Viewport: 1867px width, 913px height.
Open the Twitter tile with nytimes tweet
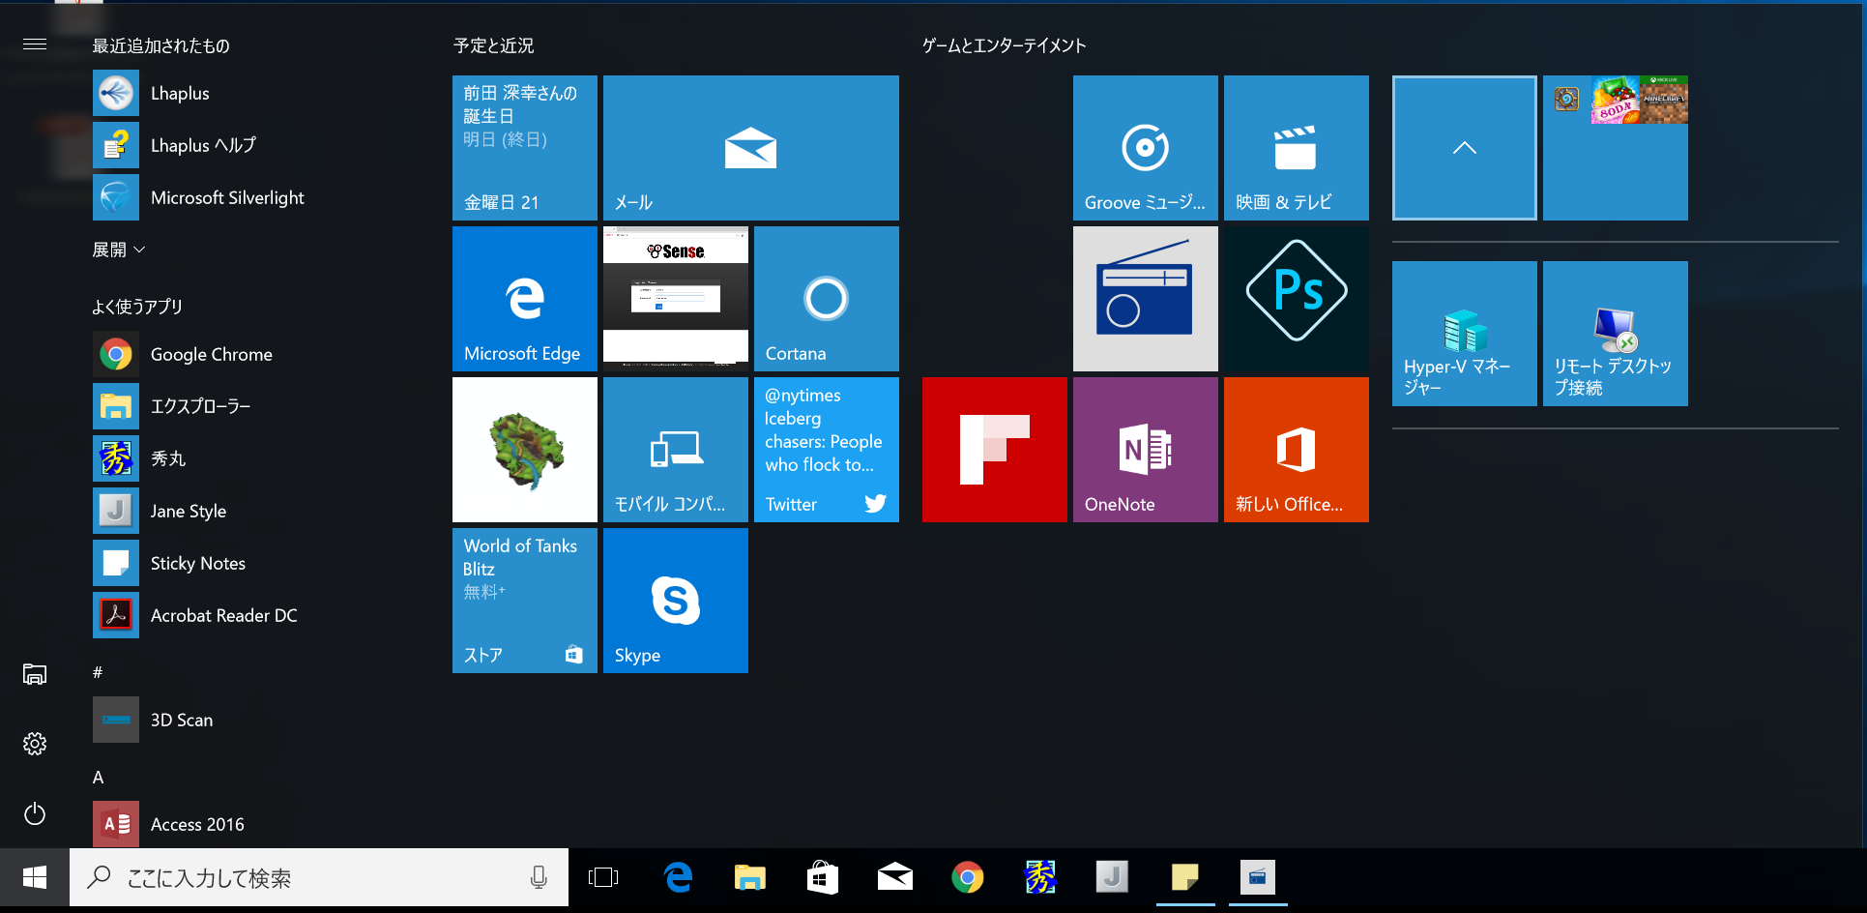827,450
